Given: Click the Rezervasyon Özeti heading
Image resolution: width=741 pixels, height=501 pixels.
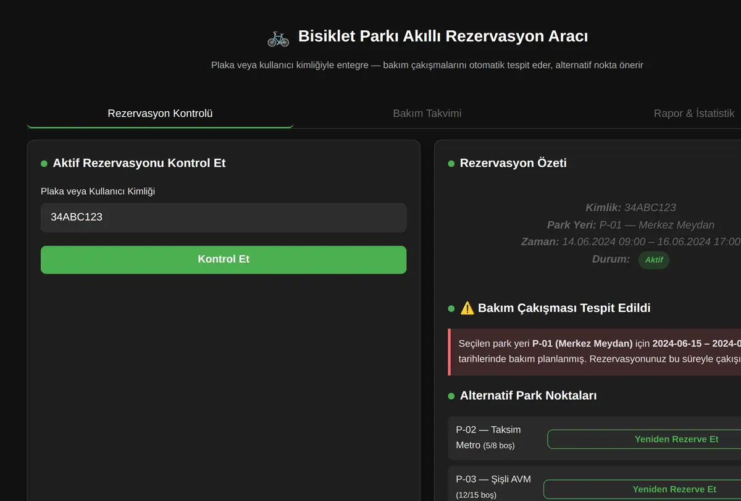Looking at the screenshot, I should pyautogui.click(x=513, y=163).
